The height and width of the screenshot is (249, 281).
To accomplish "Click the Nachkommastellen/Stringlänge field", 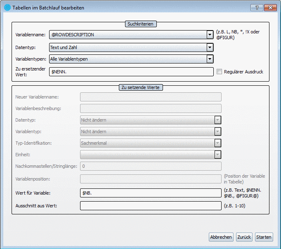I will [151, 166].
